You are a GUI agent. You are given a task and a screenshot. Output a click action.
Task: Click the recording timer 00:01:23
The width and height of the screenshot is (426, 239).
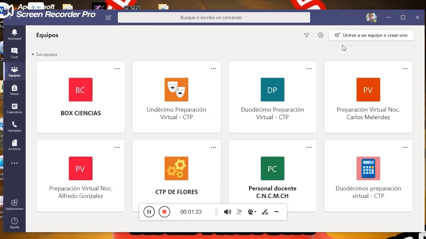191,212
